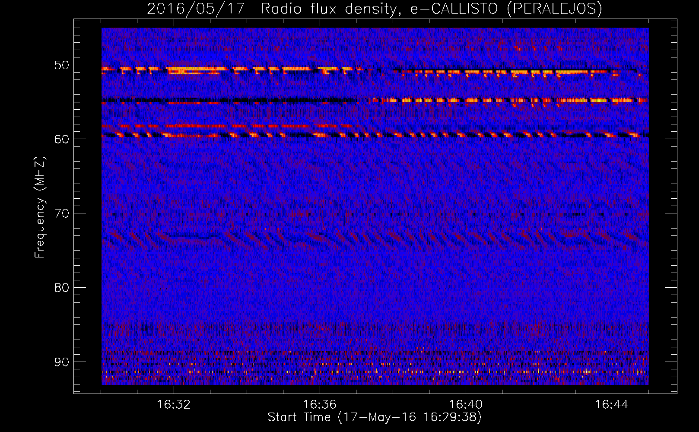
Task: Click the y-axis label "Frequency (MHZ)"
Action: (40, 207)
